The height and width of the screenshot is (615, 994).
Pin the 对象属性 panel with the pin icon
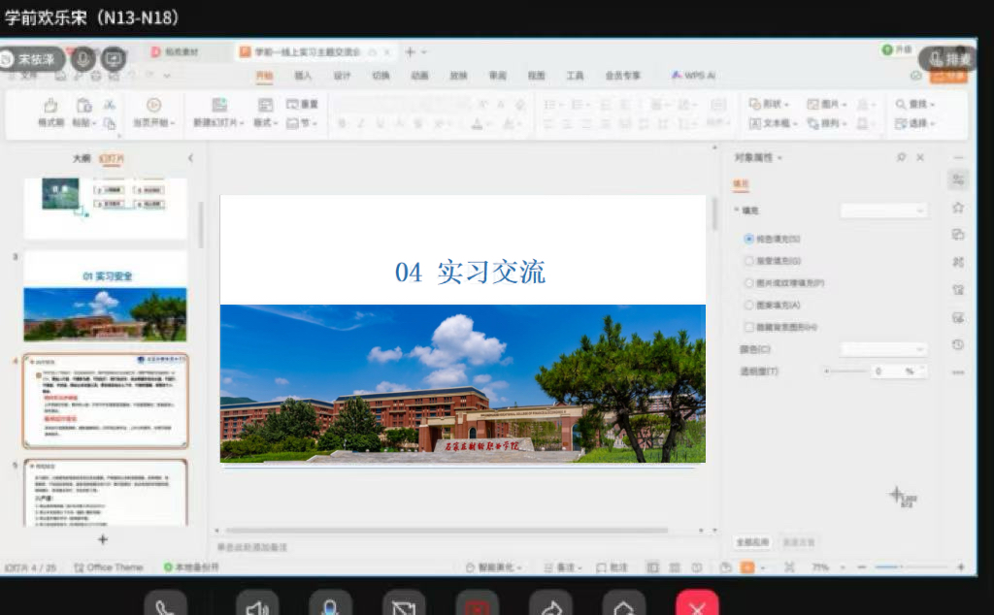[x=901, y=157]
